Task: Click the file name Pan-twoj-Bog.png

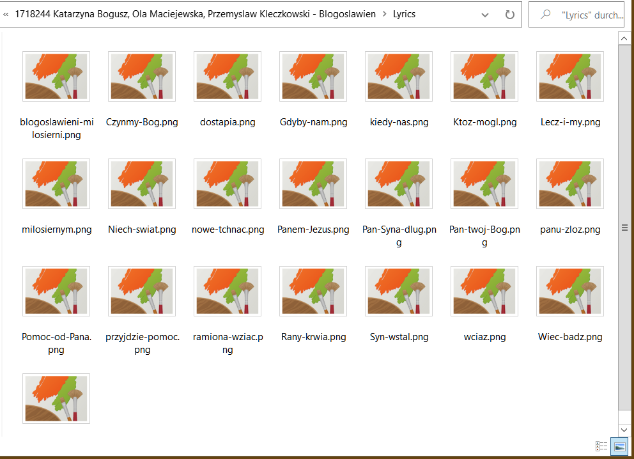Action: pos(484,236)
